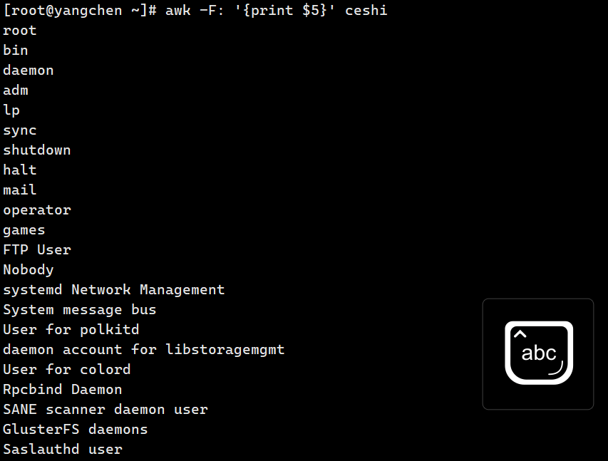This screenshot has height=461, width=608.
Task: Click the 'System message bus' line
Action: coord(80,310)
